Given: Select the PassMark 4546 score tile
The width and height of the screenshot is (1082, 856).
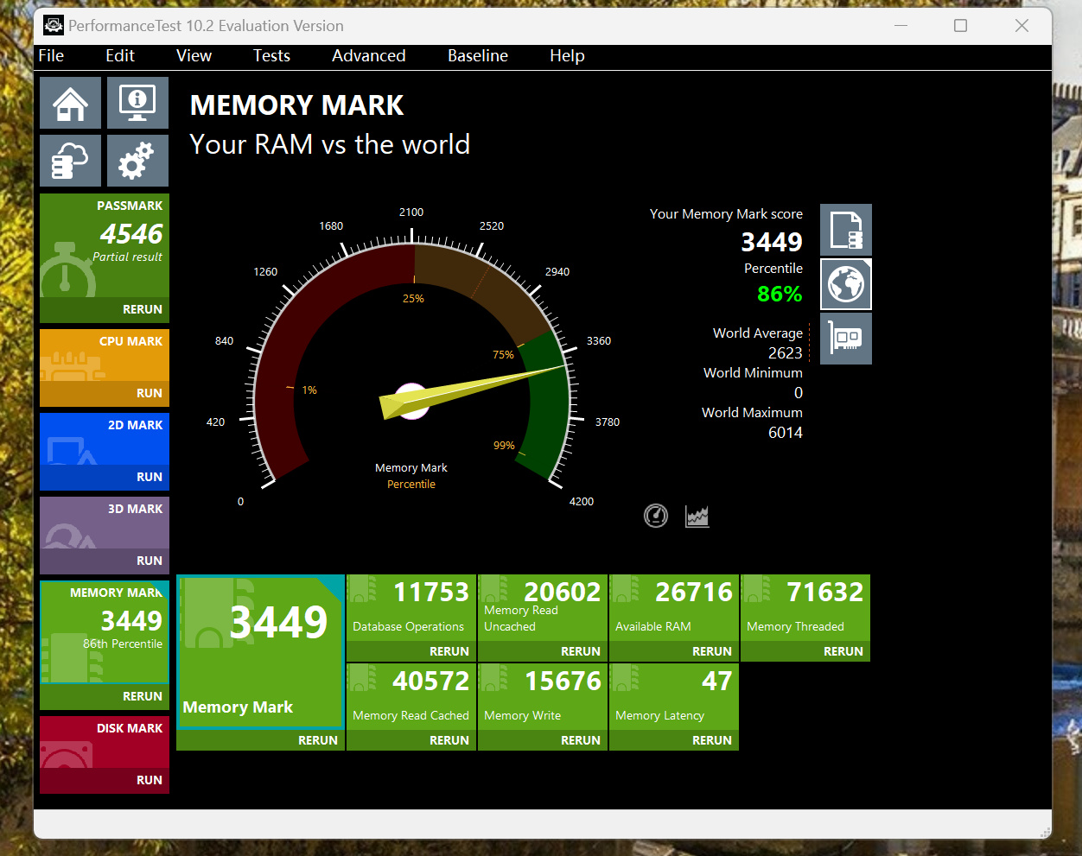Looking at the screenshot, I should click(x=105, y=245).
